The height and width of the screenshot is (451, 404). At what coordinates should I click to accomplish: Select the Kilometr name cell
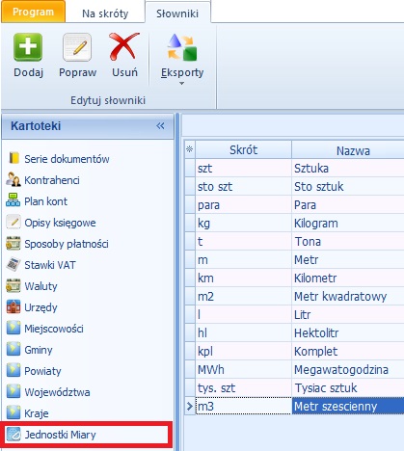coord(348,278)
